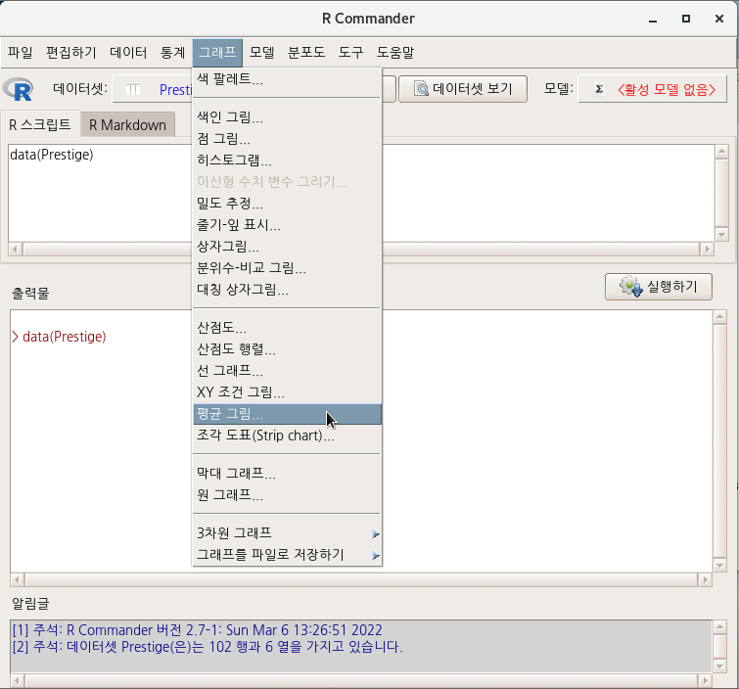Choose XY 조건 그림... menu entry
The height and width of the screenshot is (689, 739).
(287, 392)
